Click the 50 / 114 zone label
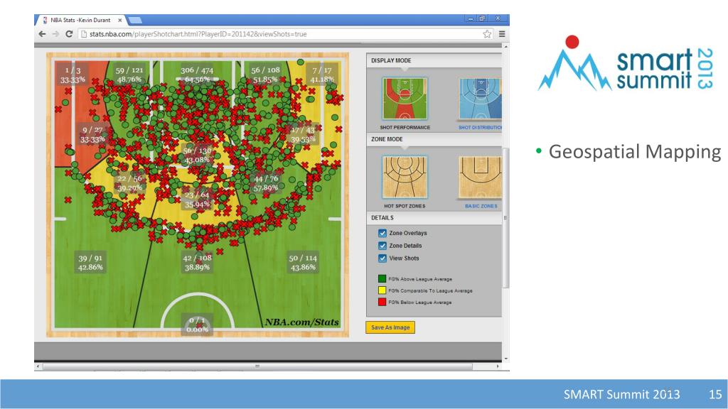The image size is (728, 409). click(x=303, y=263)
